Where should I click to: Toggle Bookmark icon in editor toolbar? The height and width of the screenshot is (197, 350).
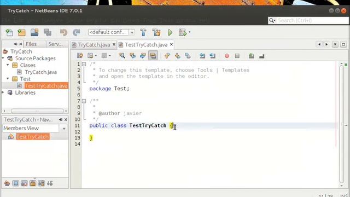point(188,56)
